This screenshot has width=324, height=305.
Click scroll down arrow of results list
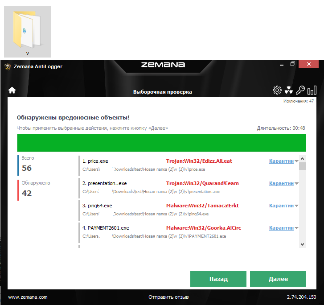[x=302, y=244]
